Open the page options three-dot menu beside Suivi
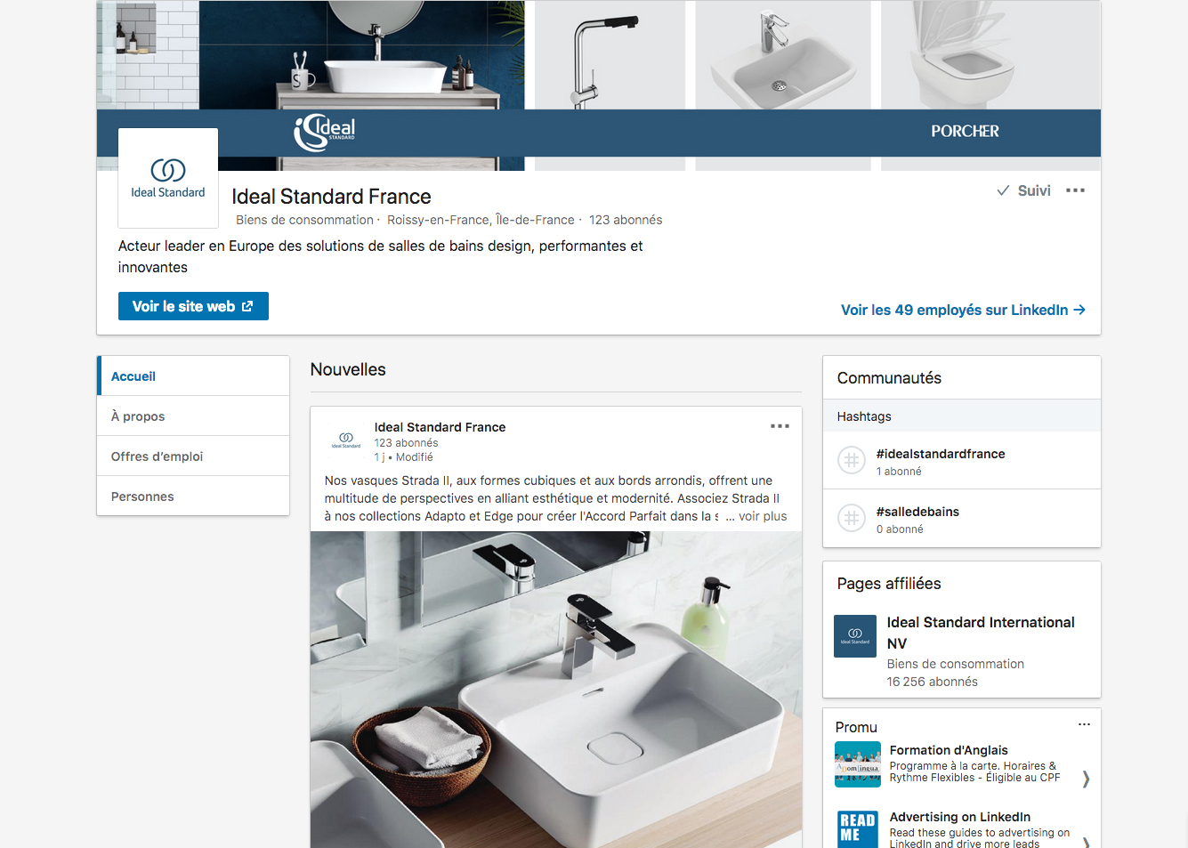This screenshot has width=1188, height=848. coord(1075,190)
